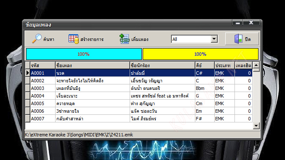Click the G key cell in A0004 row
285x160 pixels.
point(205,96)
